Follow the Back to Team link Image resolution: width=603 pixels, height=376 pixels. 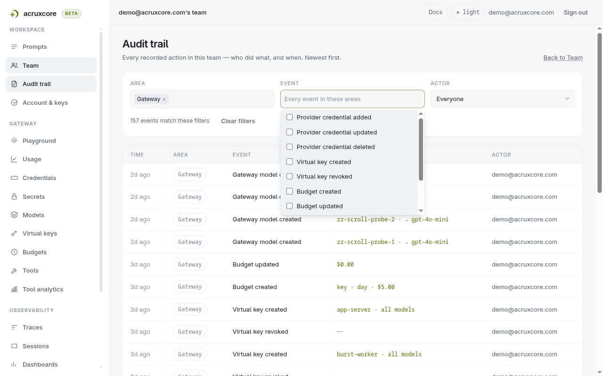coord(563,57)
